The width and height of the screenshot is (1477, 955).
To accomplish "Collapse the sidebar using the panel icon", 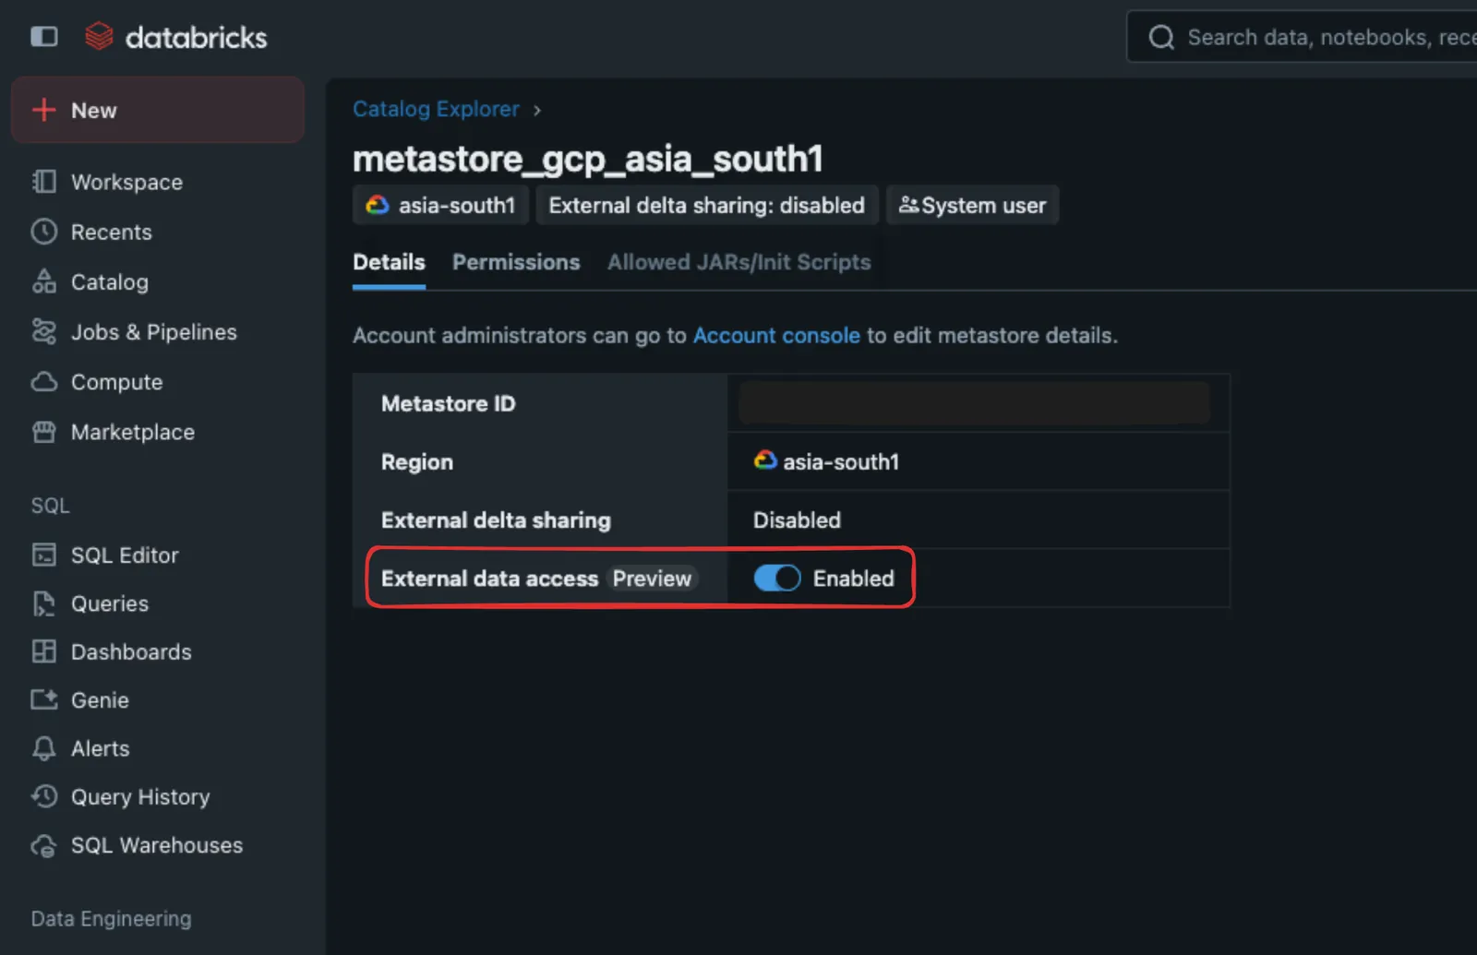I will (x=43, y=37).
